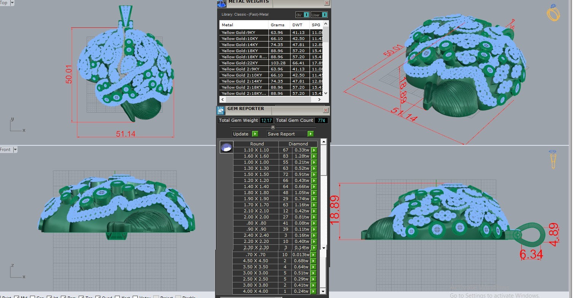Screen dimensions: 575x298
Task: Toggle the Mid osnap checkbox
Action: point(17,297)
